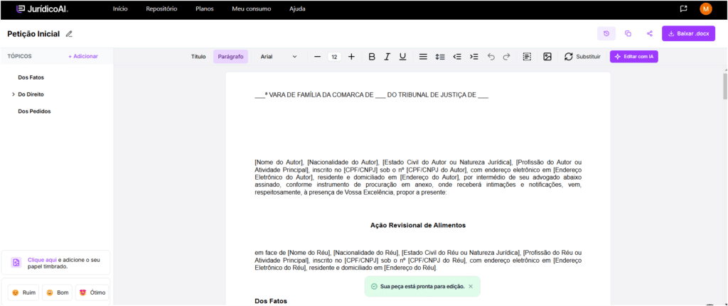Toggle underline formatting
The width and height of the screenshot is (728, 306).
tap(402, 57)
